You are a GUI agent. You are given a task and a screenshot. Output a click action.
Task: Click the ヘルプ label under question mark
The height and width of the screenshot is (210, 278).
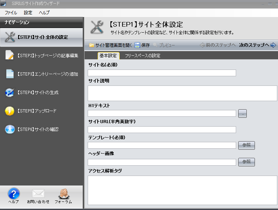[13, 202]
